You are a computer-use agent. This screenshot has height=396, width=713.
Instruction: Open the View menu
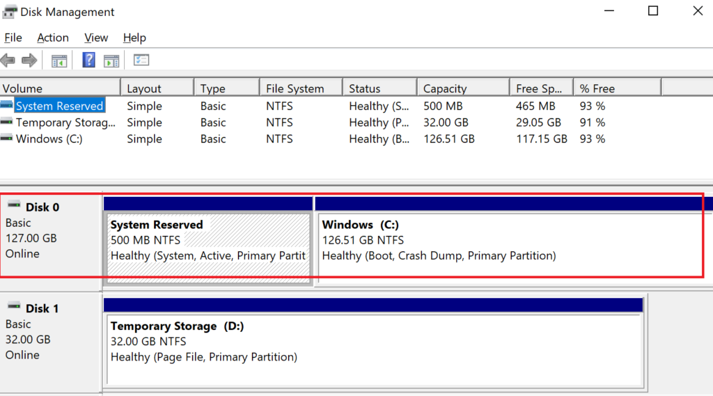click(x=96, y=38)
